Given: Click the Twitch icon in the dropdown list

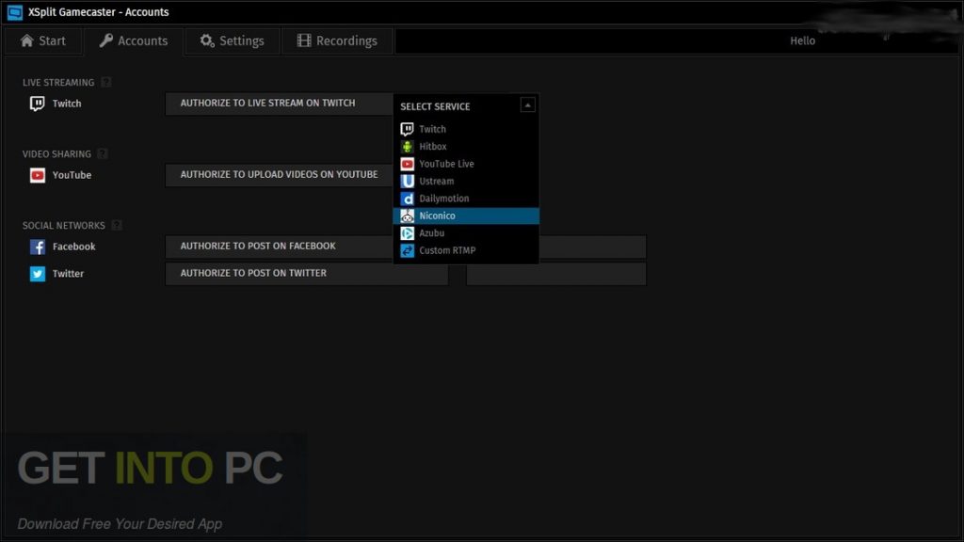Looking at the screenshot, I should pyautogui.click(x=407, y=129).
